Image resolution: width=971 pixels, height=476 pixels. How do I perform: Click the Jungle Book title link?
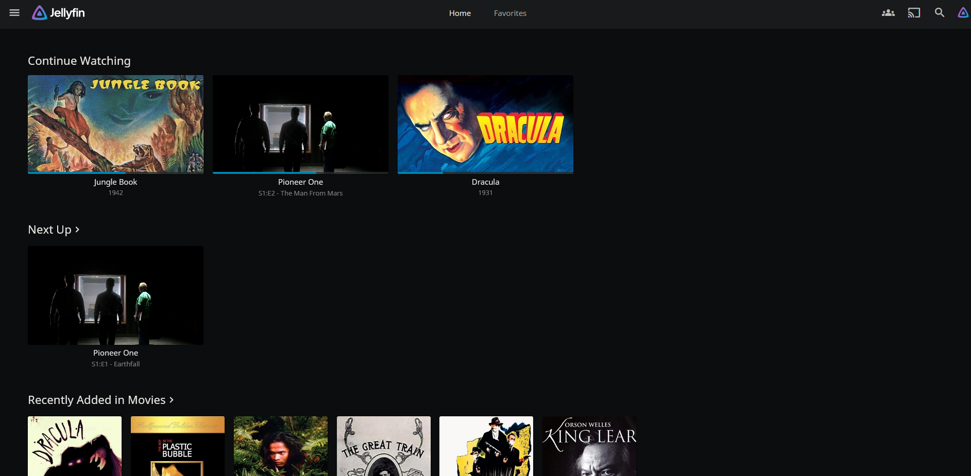coord(115,182)
